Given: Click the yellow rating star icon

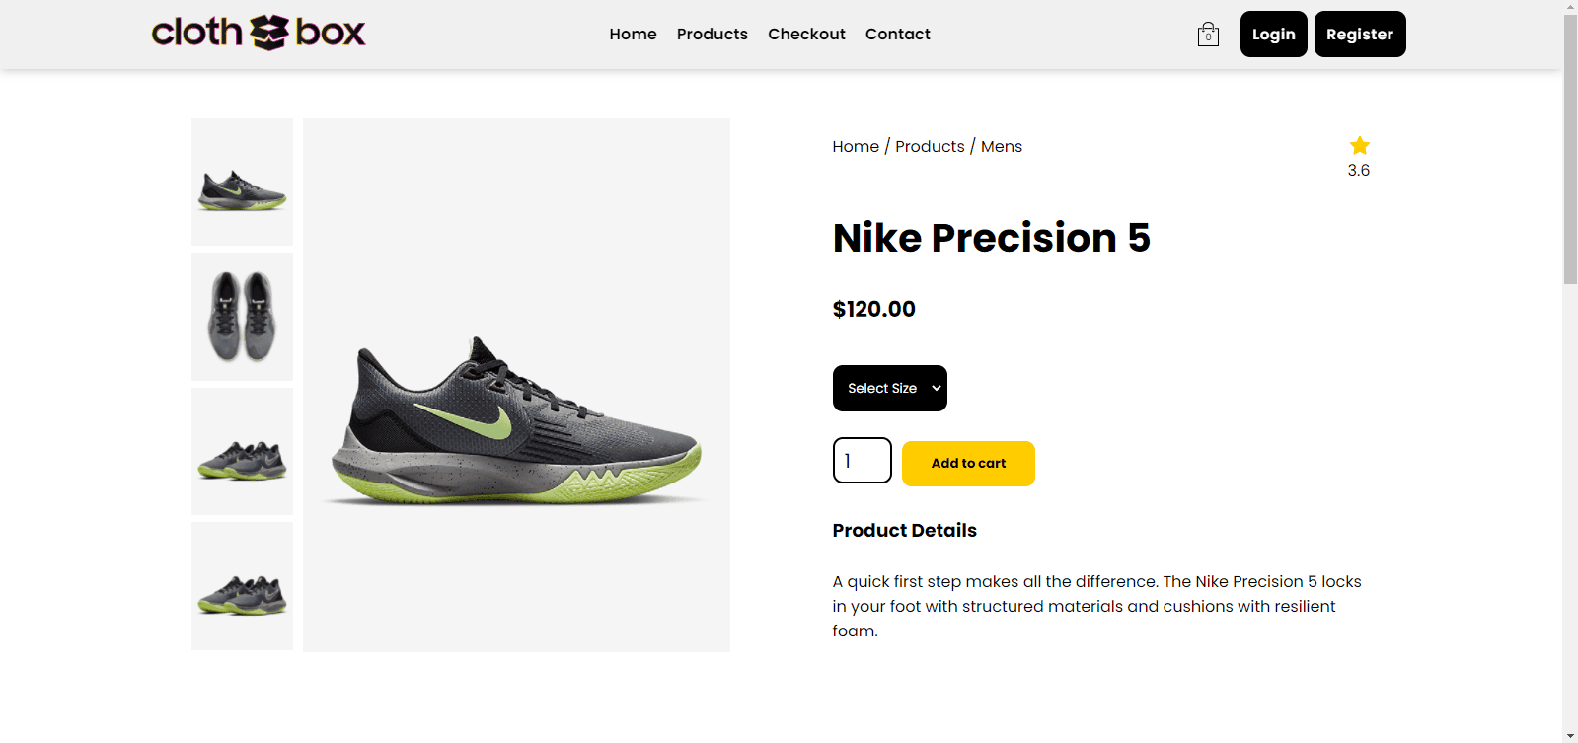Looking at the screenshot, I should pos(1359,146).
